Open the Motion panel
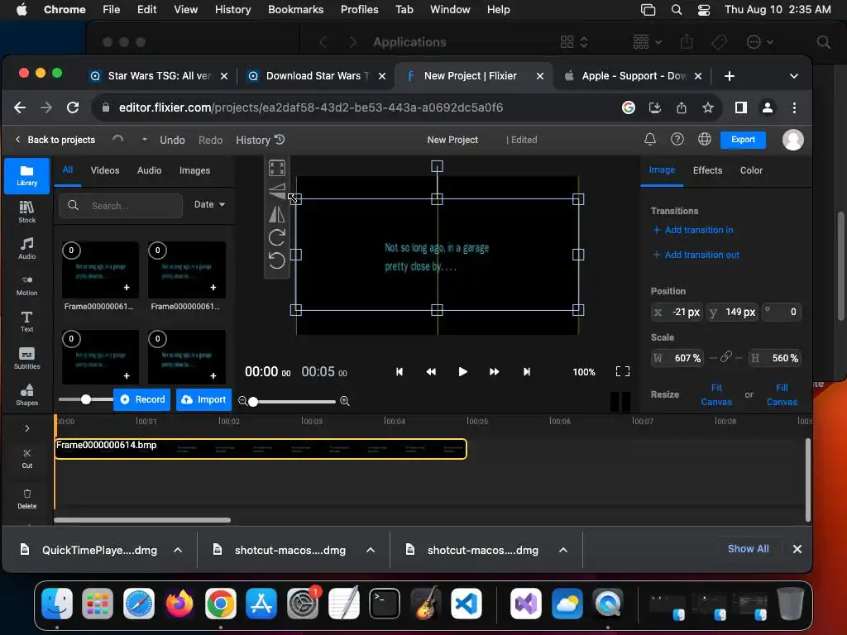Screen dimensions: 847x635 click(26, 285)
